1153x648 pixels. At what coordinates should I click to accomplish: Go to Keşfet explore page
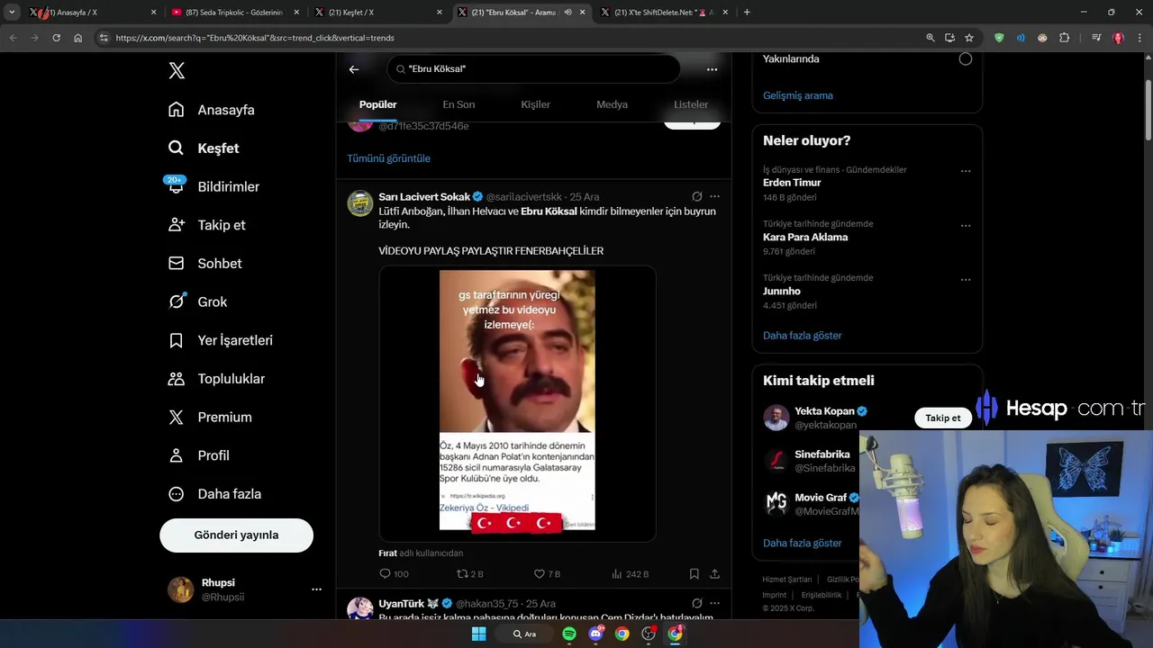pos(204,148)
